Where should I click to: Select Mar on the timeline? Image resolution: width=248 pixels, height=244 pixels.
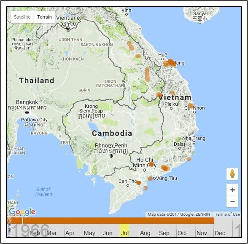click(x=51, y=233)
